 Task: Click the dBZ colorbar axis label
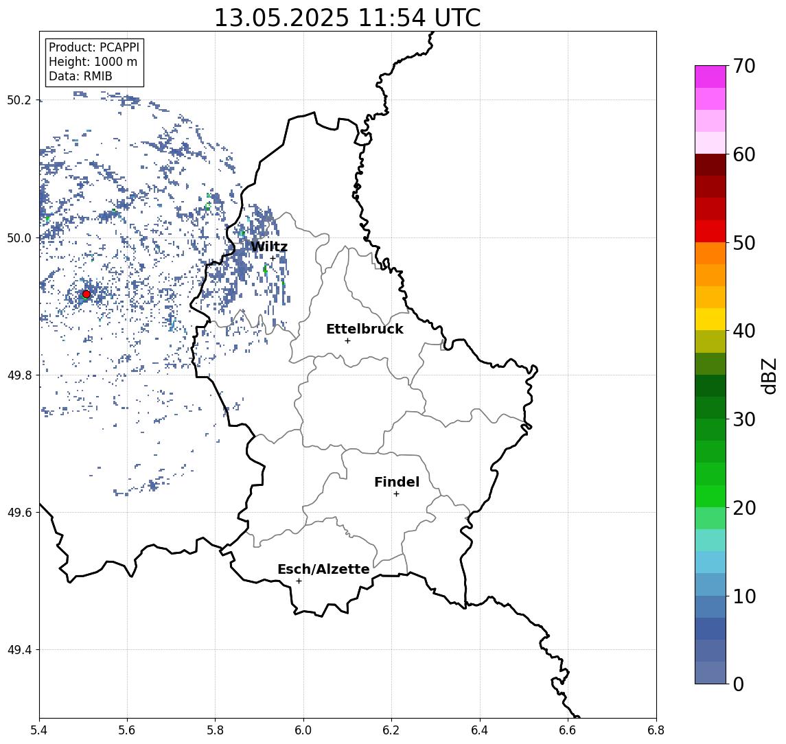768,375
